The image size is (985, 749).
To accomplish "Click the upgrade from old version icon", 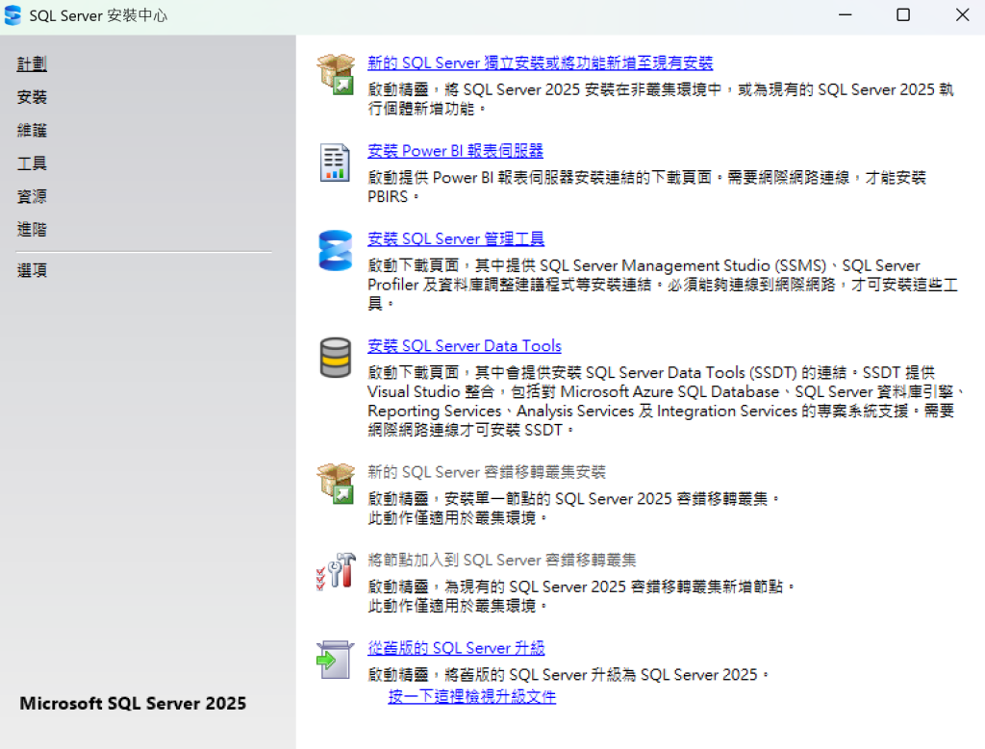I will 336,660.
